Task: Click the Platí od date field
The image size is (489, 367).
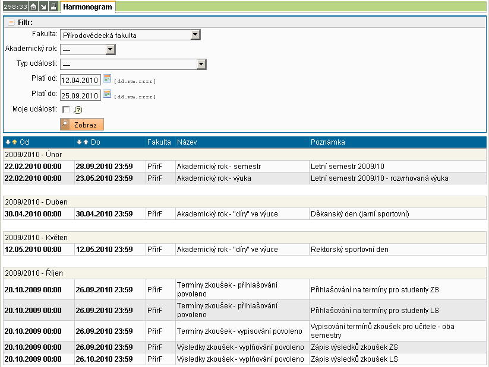Action: tap(80, 80)
